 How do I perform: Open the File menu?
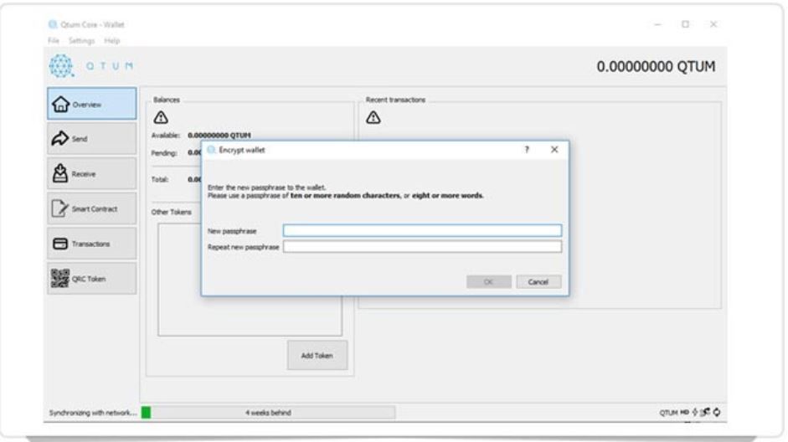tap(54, 41)
